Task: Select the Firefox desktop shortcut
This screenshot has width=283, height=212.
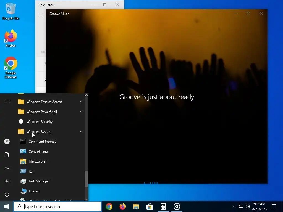Action: (11, 38)
